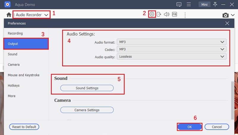
Task: Click the Aqua Demo title text
Action: [x=25, y=4]
